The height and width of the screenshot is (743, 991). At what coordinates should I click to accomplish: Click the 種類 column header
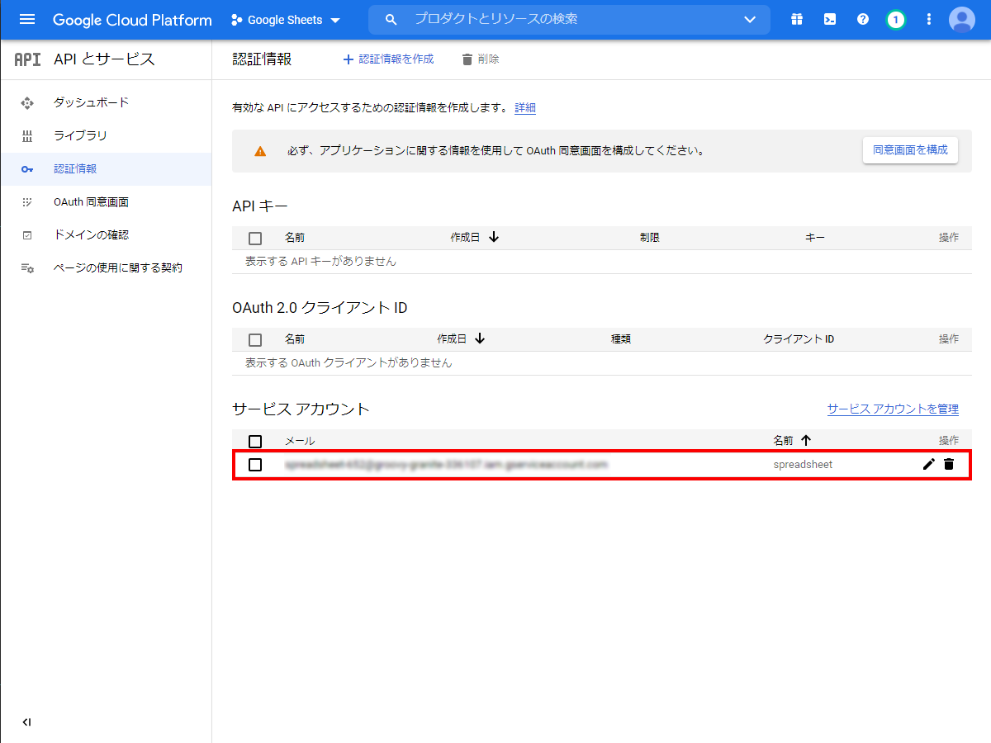click(621, 339)
